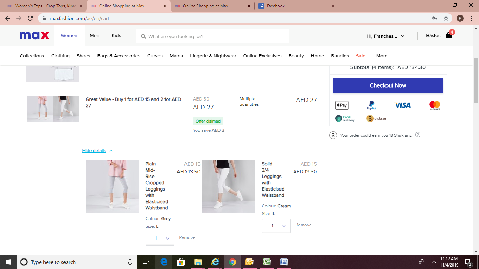Viewport: 479px width, 269px height.
Task: Remove the Cream 3/4 leggings
Action: coord(303,225)
